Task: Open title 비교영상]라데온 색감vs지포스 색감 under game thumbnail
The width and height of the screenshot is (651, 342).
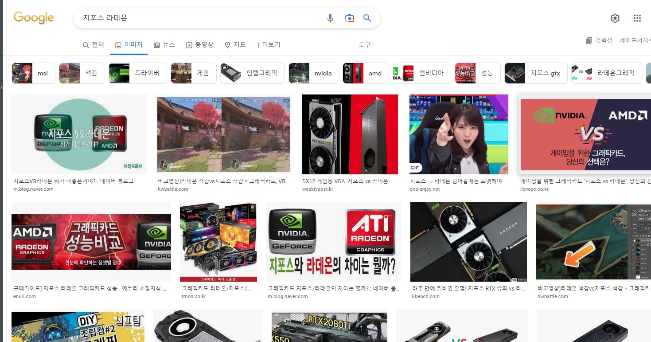Action: click(224, 181)
